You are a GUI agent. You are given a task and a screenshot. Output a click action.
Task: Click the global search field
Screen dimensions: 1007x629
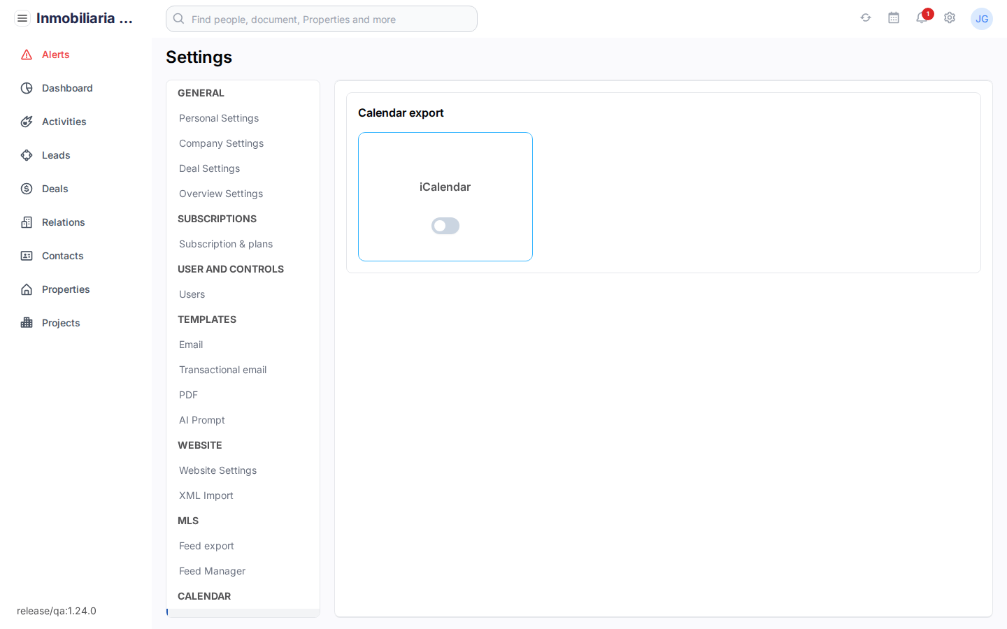point(322,20)
